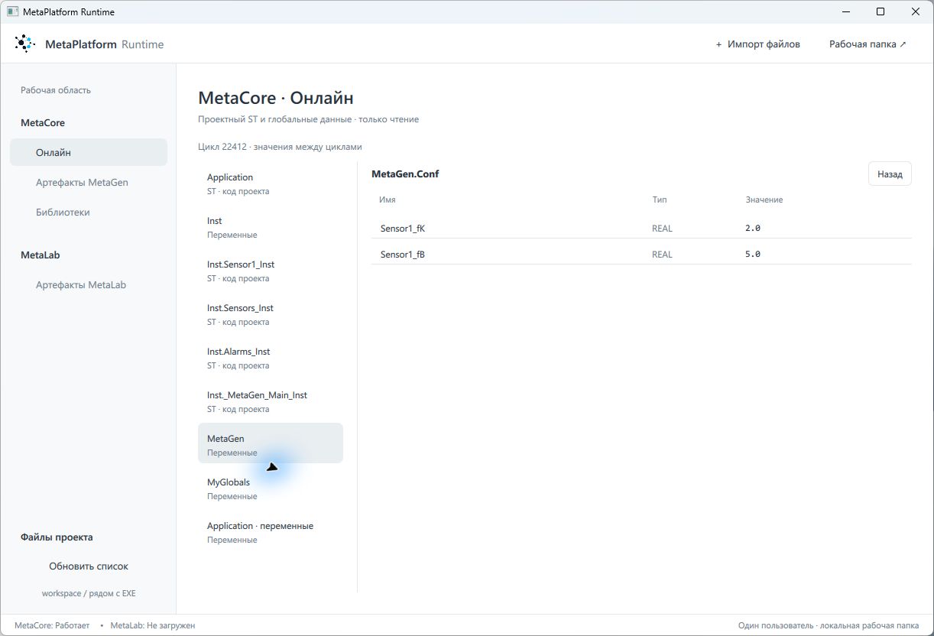
Task: Open Рабочая папка link
Action: click(868, 44)
